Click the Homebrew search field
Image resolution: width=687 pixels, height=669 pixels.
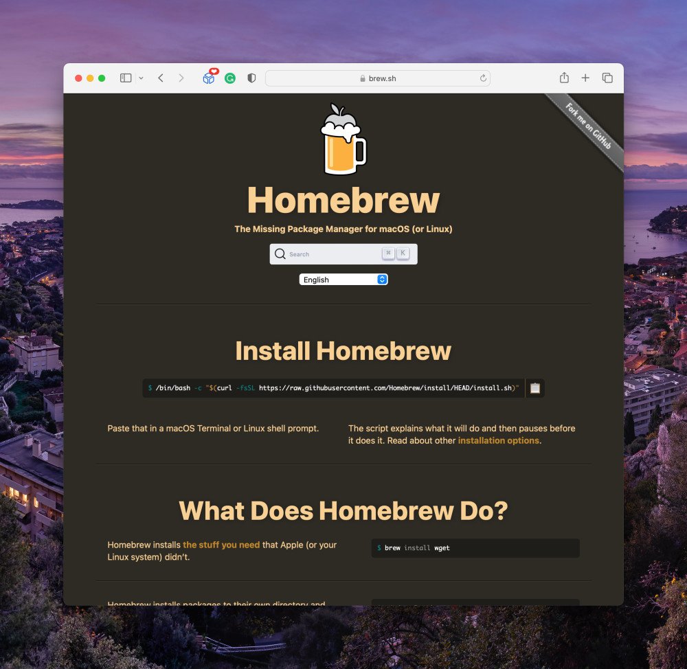[x=343, y=254]
